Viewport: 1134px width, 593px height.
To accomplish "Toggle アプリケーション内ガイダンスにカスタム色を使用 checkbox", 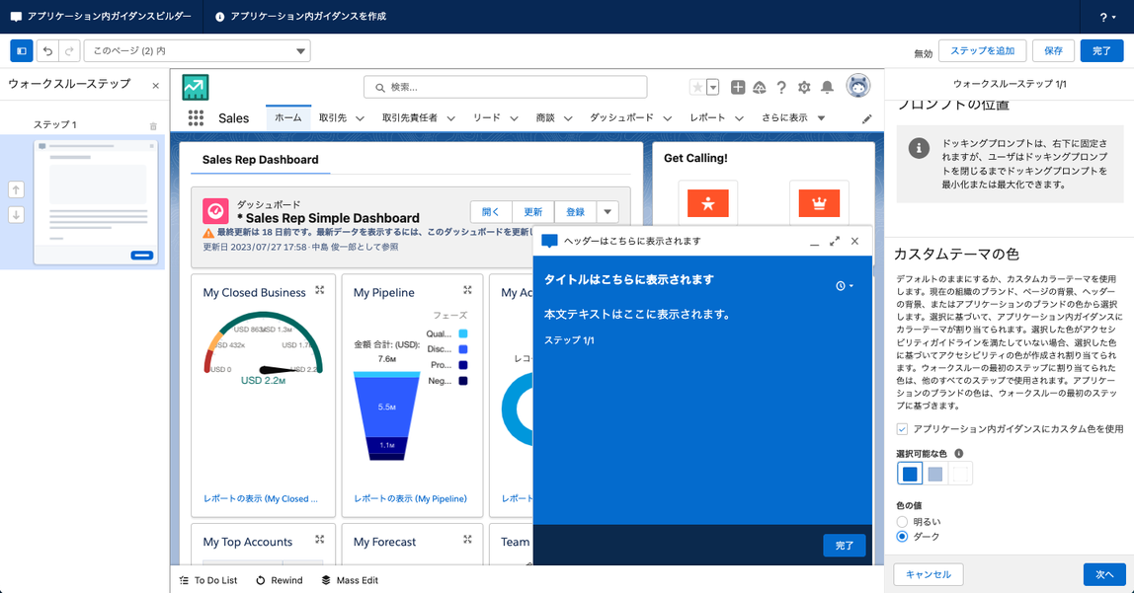I will click(x=902, y=429).
